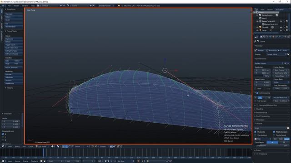This screenshot has width=291, height=163.
Task: Click the record auto-keyframe button
Action: pyautogui.click(x=138, y=161)
